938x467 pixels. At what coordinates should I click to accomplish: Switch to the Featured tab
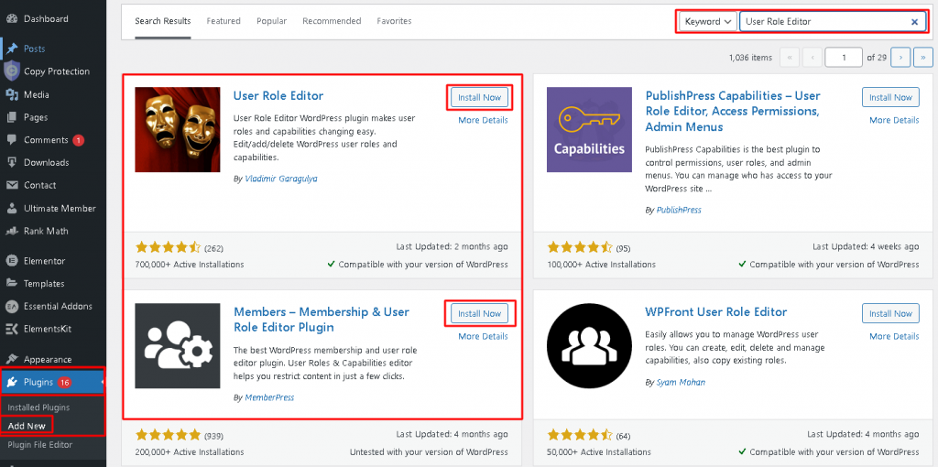[224, 21]
